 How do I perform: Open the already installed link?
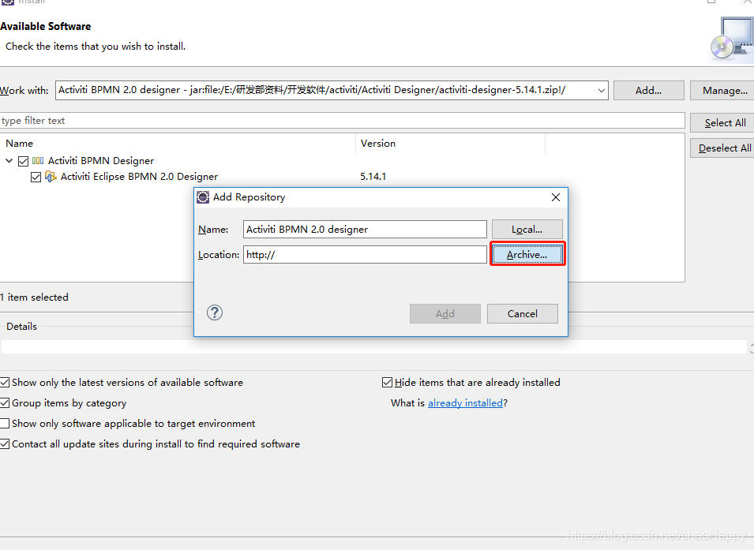pos(465,403)
